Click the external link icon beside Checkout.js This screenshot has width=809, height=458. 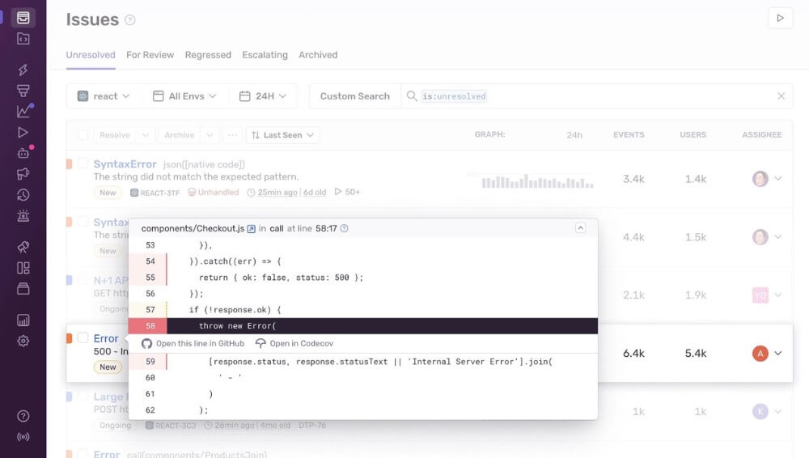[252, 229]
